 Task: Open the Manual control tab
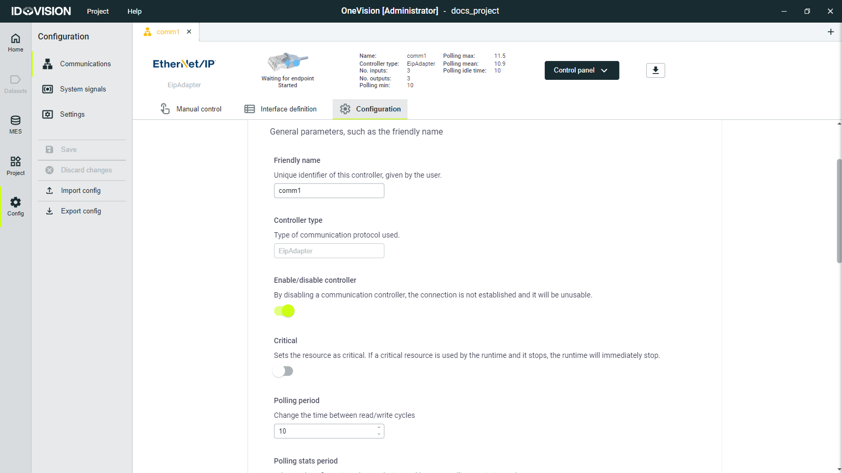[x=199, y=109]
